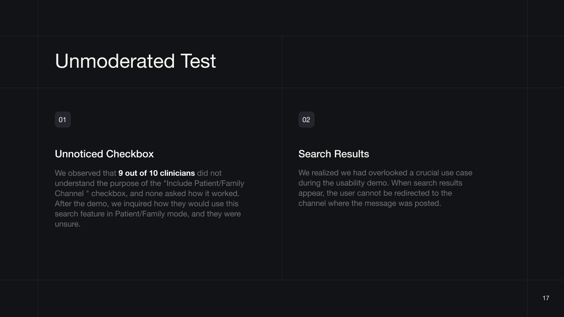The image size is (564, 317).
Task: Click "After the demo" sentence start
Action: (81, 204)
